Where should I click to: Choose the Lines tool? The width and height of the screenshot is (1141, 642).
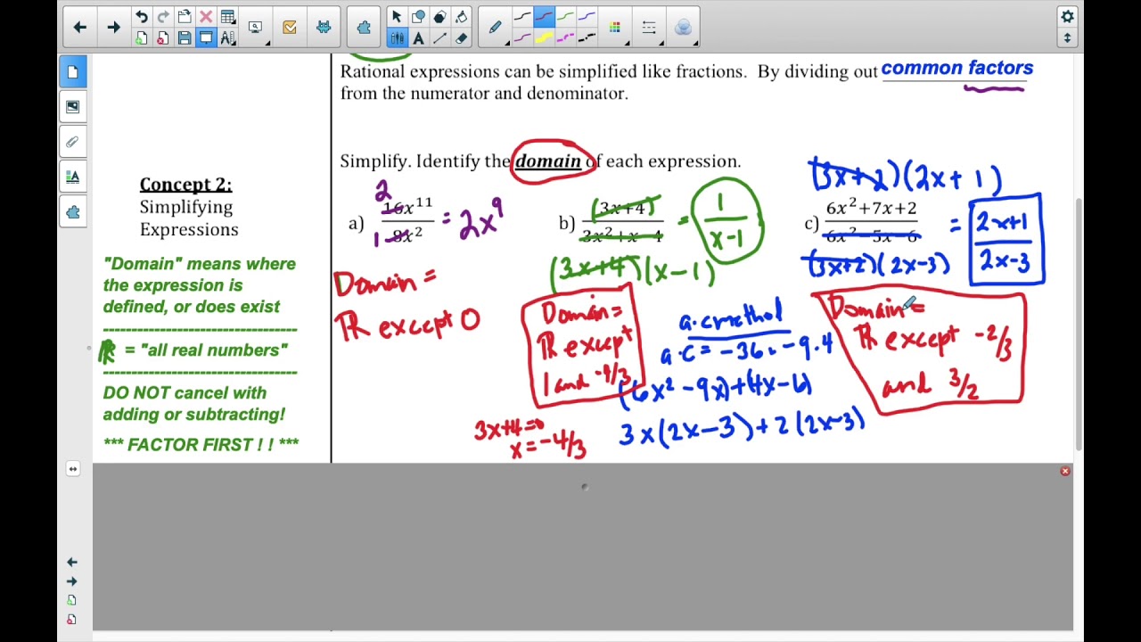(x=439, y=38)
